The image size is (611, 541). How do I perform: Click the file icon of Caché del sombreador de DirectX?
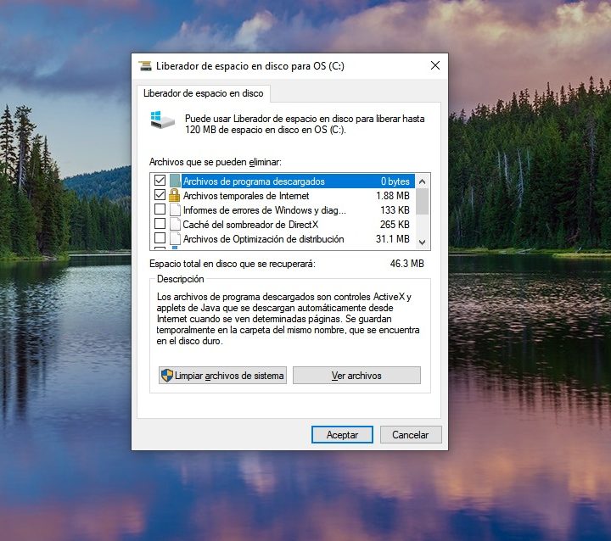[x=176, y=225]
